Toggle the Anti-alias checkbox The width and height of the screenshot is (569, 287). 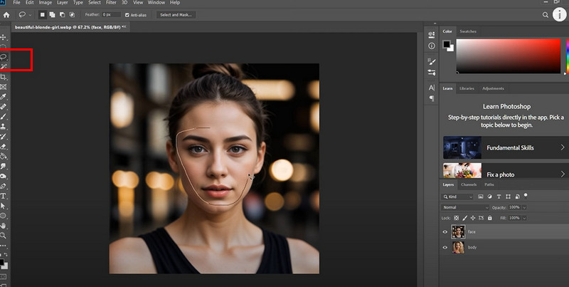click(x=127, y=15)
